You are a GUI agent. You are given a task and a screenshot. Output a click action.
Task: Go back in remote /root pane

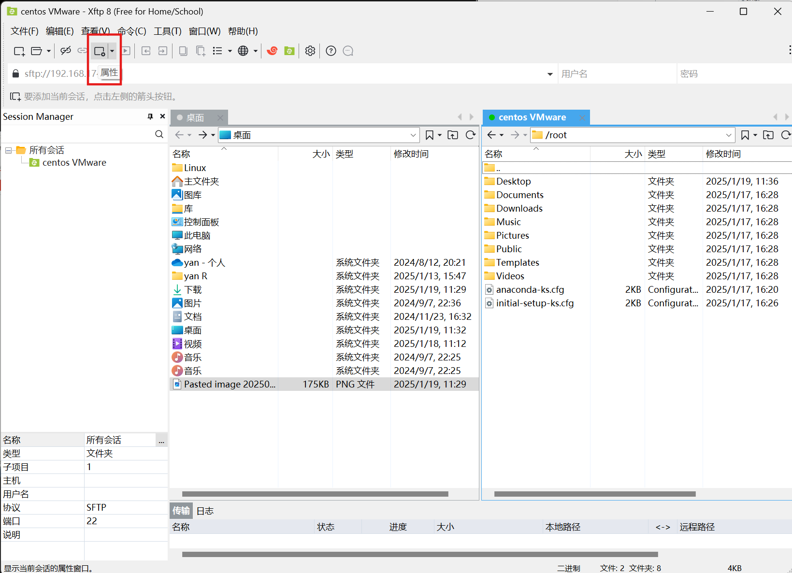click(491, 135)
